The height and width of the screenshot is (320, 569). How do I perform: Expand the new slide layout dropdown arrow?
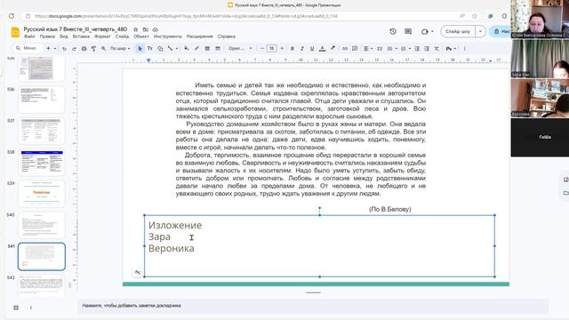point(55,49)
